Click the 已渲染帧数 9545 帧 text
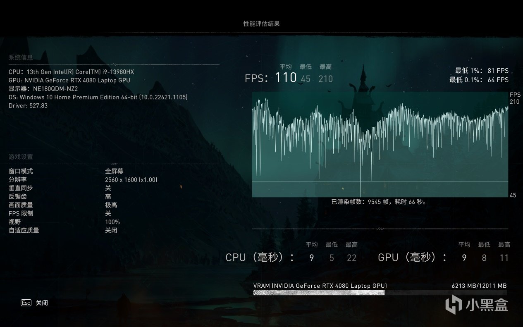The width and height of the screenshot is (523, 327). click(x=379, y=202)
